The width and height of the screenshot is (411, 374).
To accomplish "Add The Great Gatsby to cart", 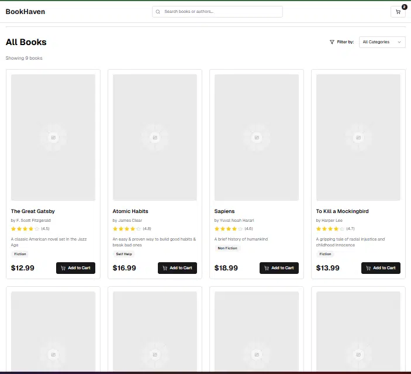I will (75, 268).
